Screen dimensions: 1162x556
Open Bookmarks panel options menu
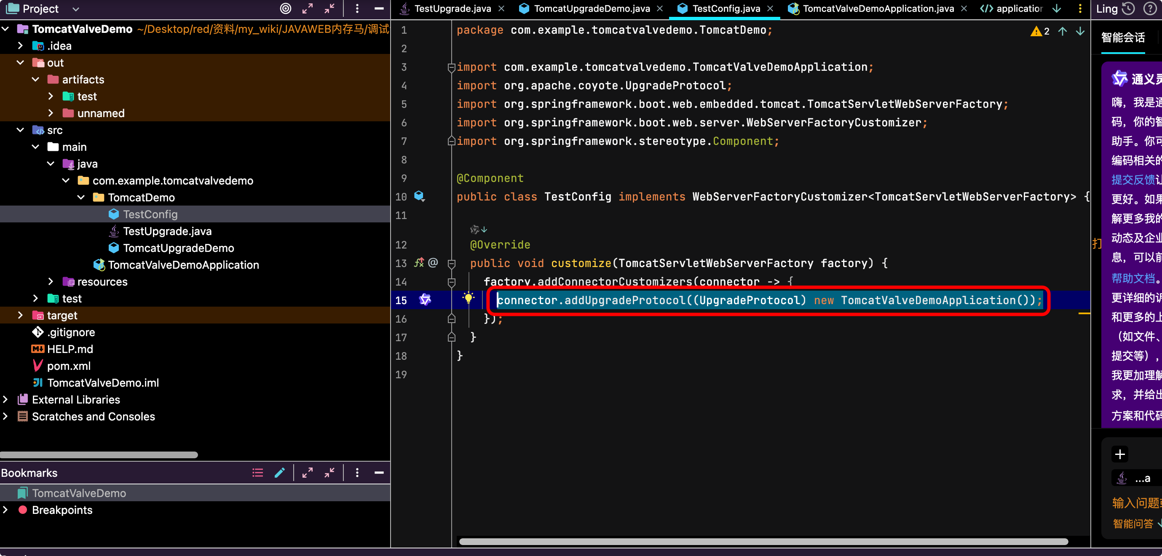tap(357, 473)
